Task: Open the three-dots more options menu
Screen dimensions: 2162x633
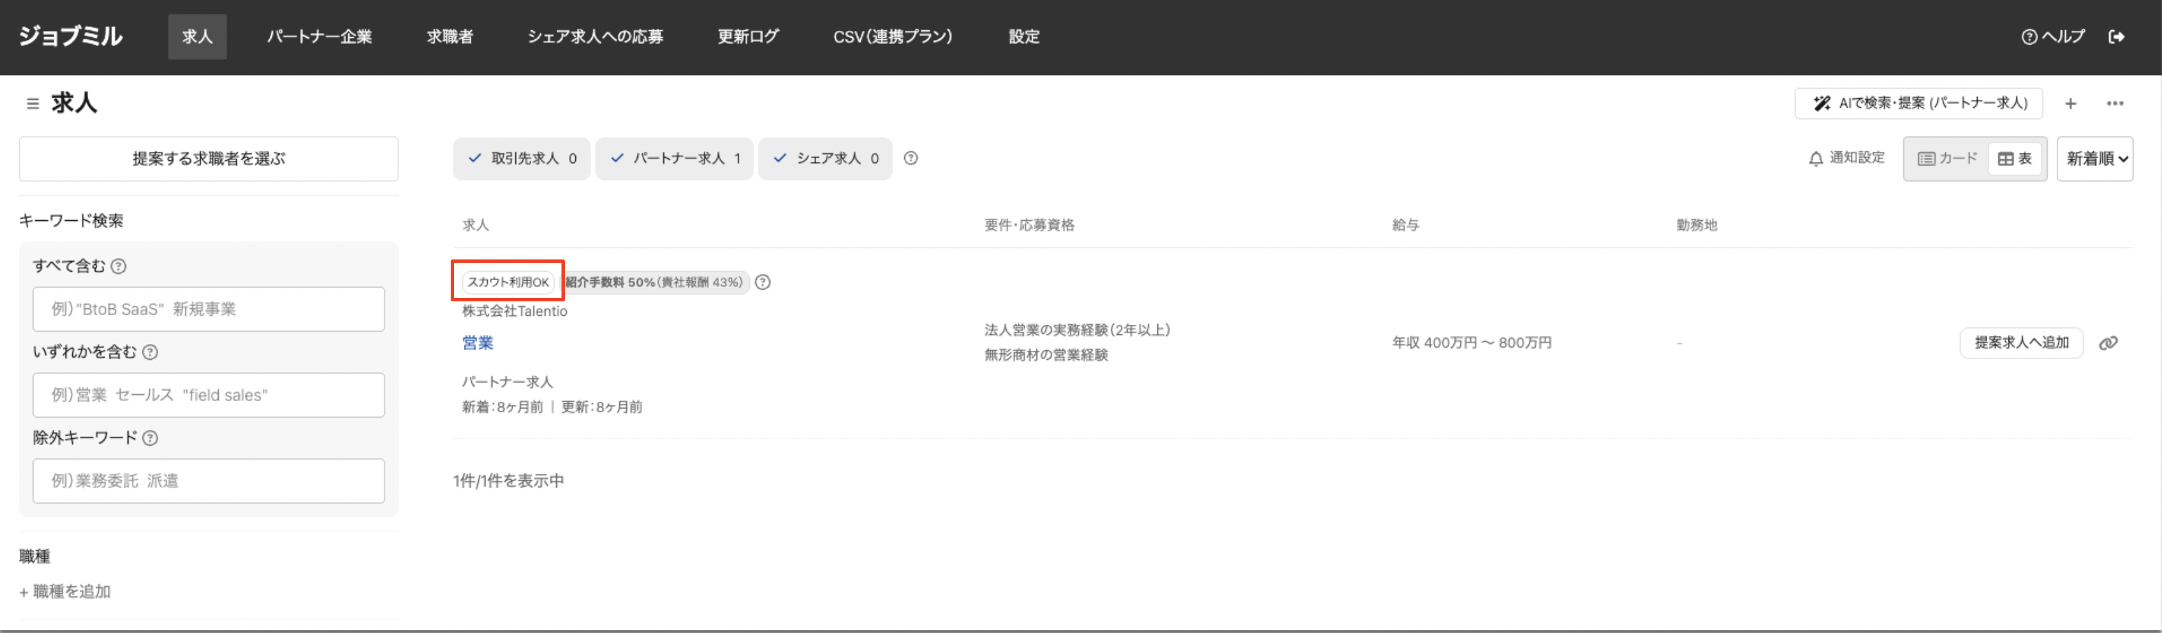Action: [x=2115, y=103]
